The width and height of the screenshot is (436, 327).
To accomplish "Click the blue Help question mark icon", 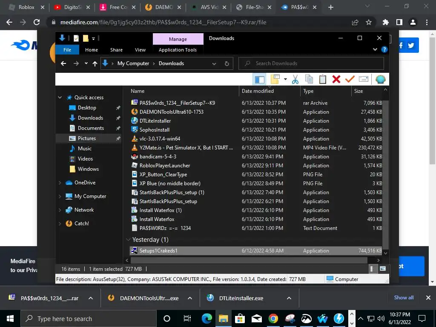I will coord(384,49).
